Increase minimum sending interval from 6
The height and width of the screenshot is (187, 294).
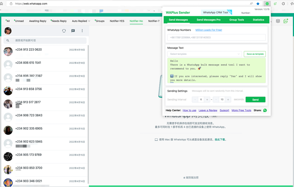pyautogui.click(x=207, y=99)
